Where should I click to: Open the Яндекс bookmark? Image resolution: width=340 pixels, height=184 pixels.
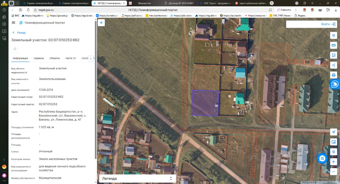[x=300, y=16]
